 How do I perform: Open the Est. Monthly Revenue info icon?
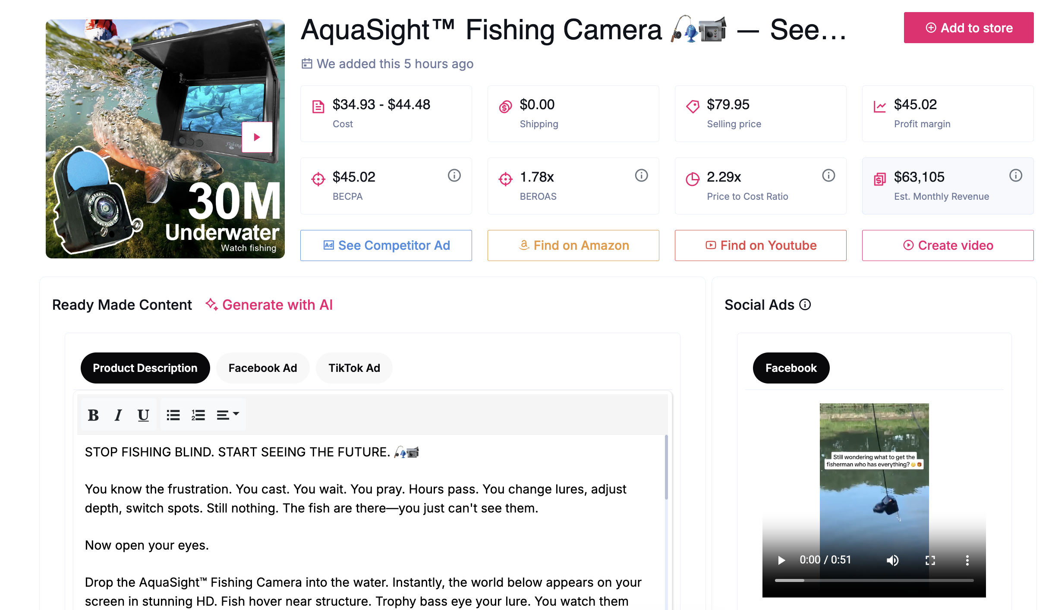pyautogui.click(x=1015, y=176)
